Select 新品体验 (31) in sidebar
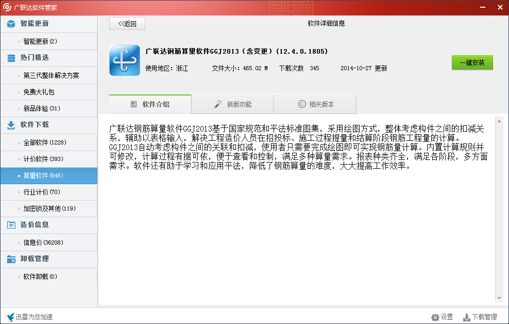Screen dimensions: 509x324 click(49, 108)
